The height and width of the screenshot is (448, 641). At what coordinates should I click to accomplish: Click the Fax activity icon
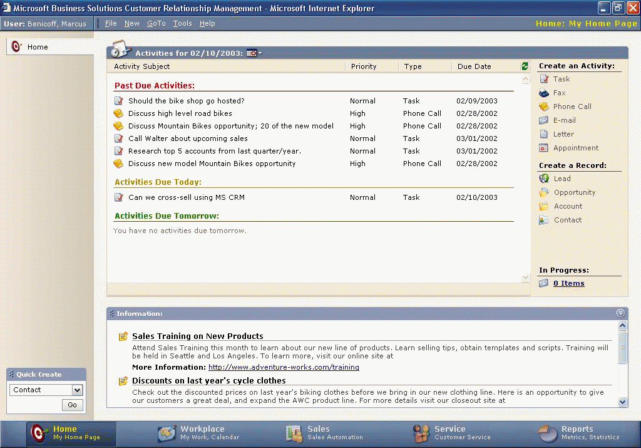point(544,93)
